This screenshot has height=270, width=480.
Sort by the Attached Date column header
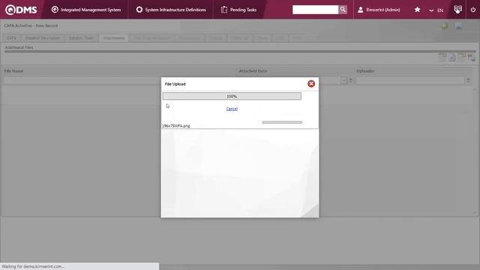253,71
